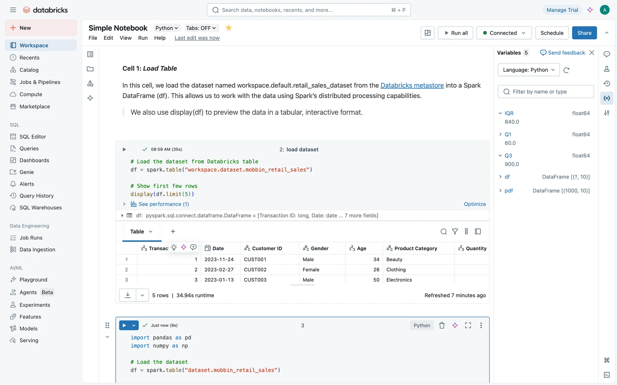Expand cell 3 to full screen
The width and height of the screenshot is (617, 385).
pos(468,325)
